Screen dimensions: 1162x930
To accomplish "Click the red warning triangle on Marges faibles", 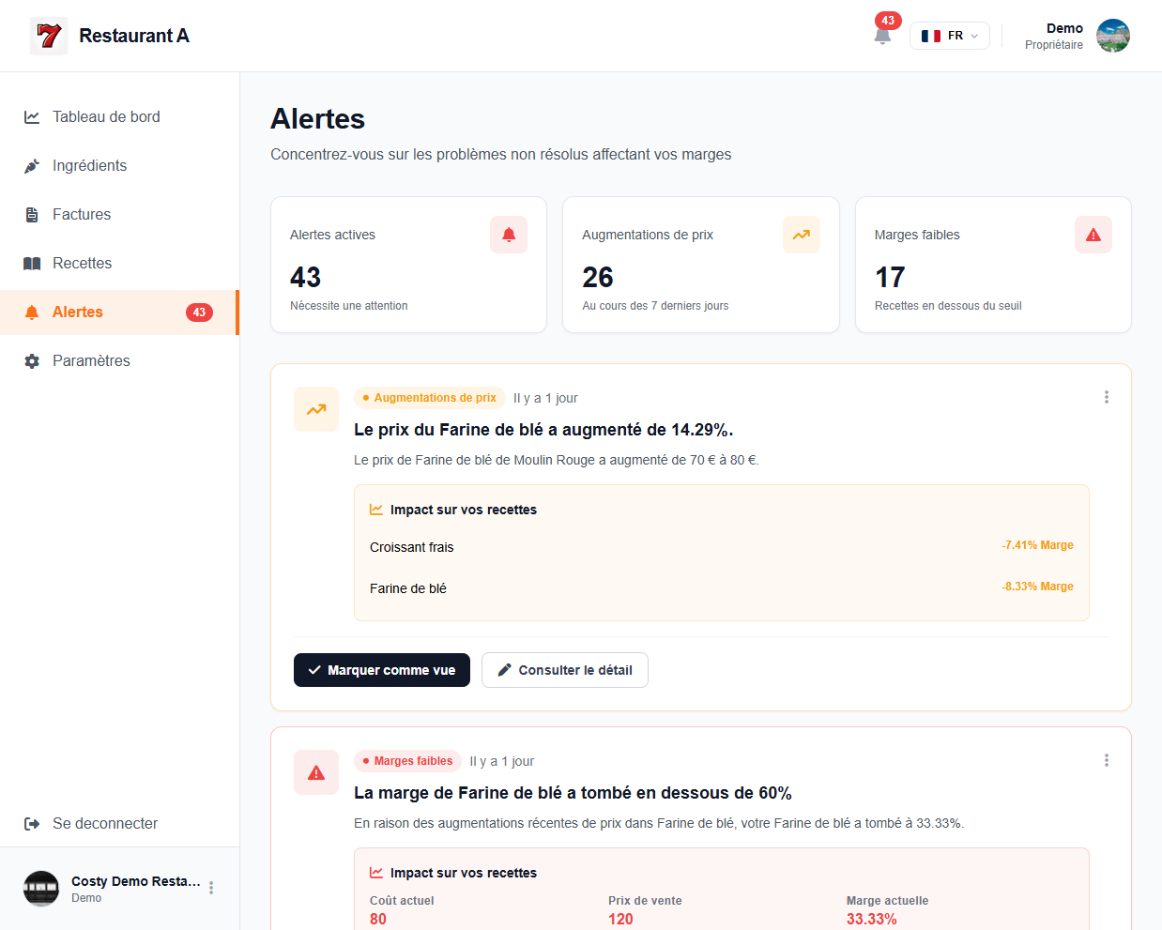I will click(x=1093, y=235).
